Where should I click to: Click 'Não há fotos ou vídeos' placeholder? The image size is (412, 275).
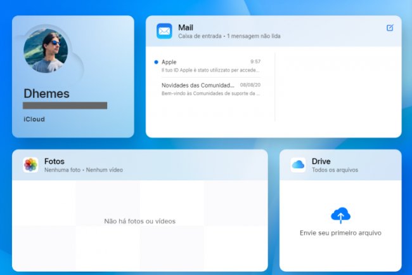tap(139, 221)
